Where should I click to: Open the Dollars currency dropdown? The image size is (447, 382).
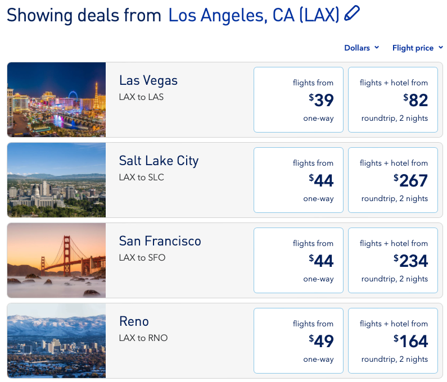(362, 48)
